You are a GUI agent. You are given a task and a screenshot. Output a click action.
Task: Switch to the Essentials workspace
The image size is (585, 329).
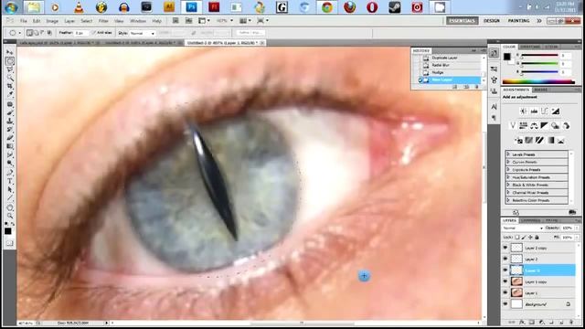tap(462, 21)
